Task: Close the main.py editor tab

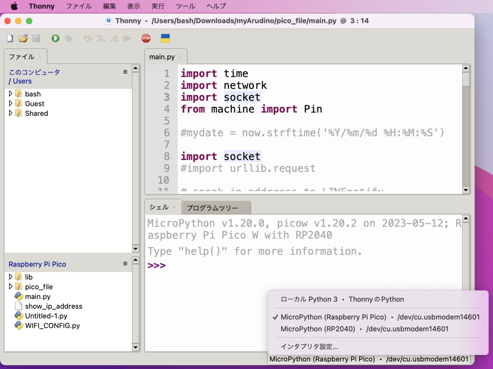Action: coord(180,57)
